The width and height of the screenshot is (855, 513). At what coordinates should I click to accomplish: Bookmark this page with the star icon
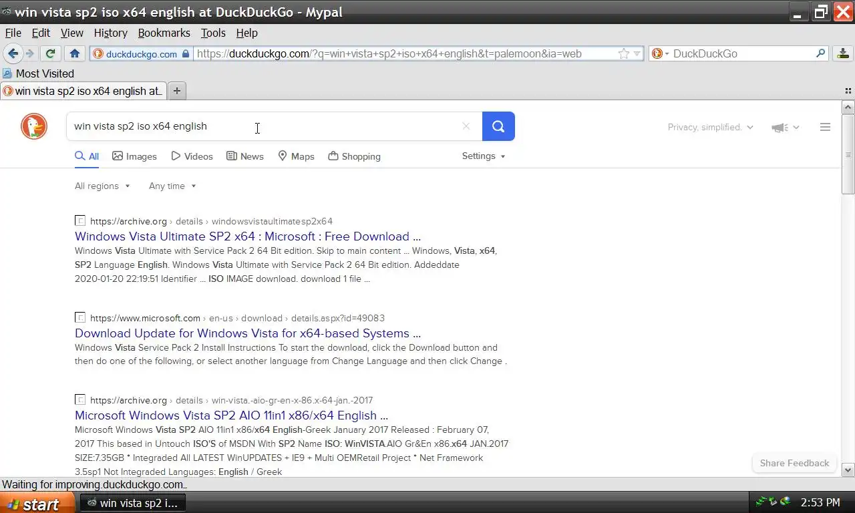click(x=623, y=53)
